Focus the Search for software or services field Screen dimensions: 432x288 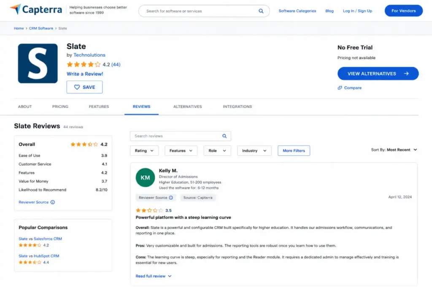pyautogui.click(x=204, y=11)
